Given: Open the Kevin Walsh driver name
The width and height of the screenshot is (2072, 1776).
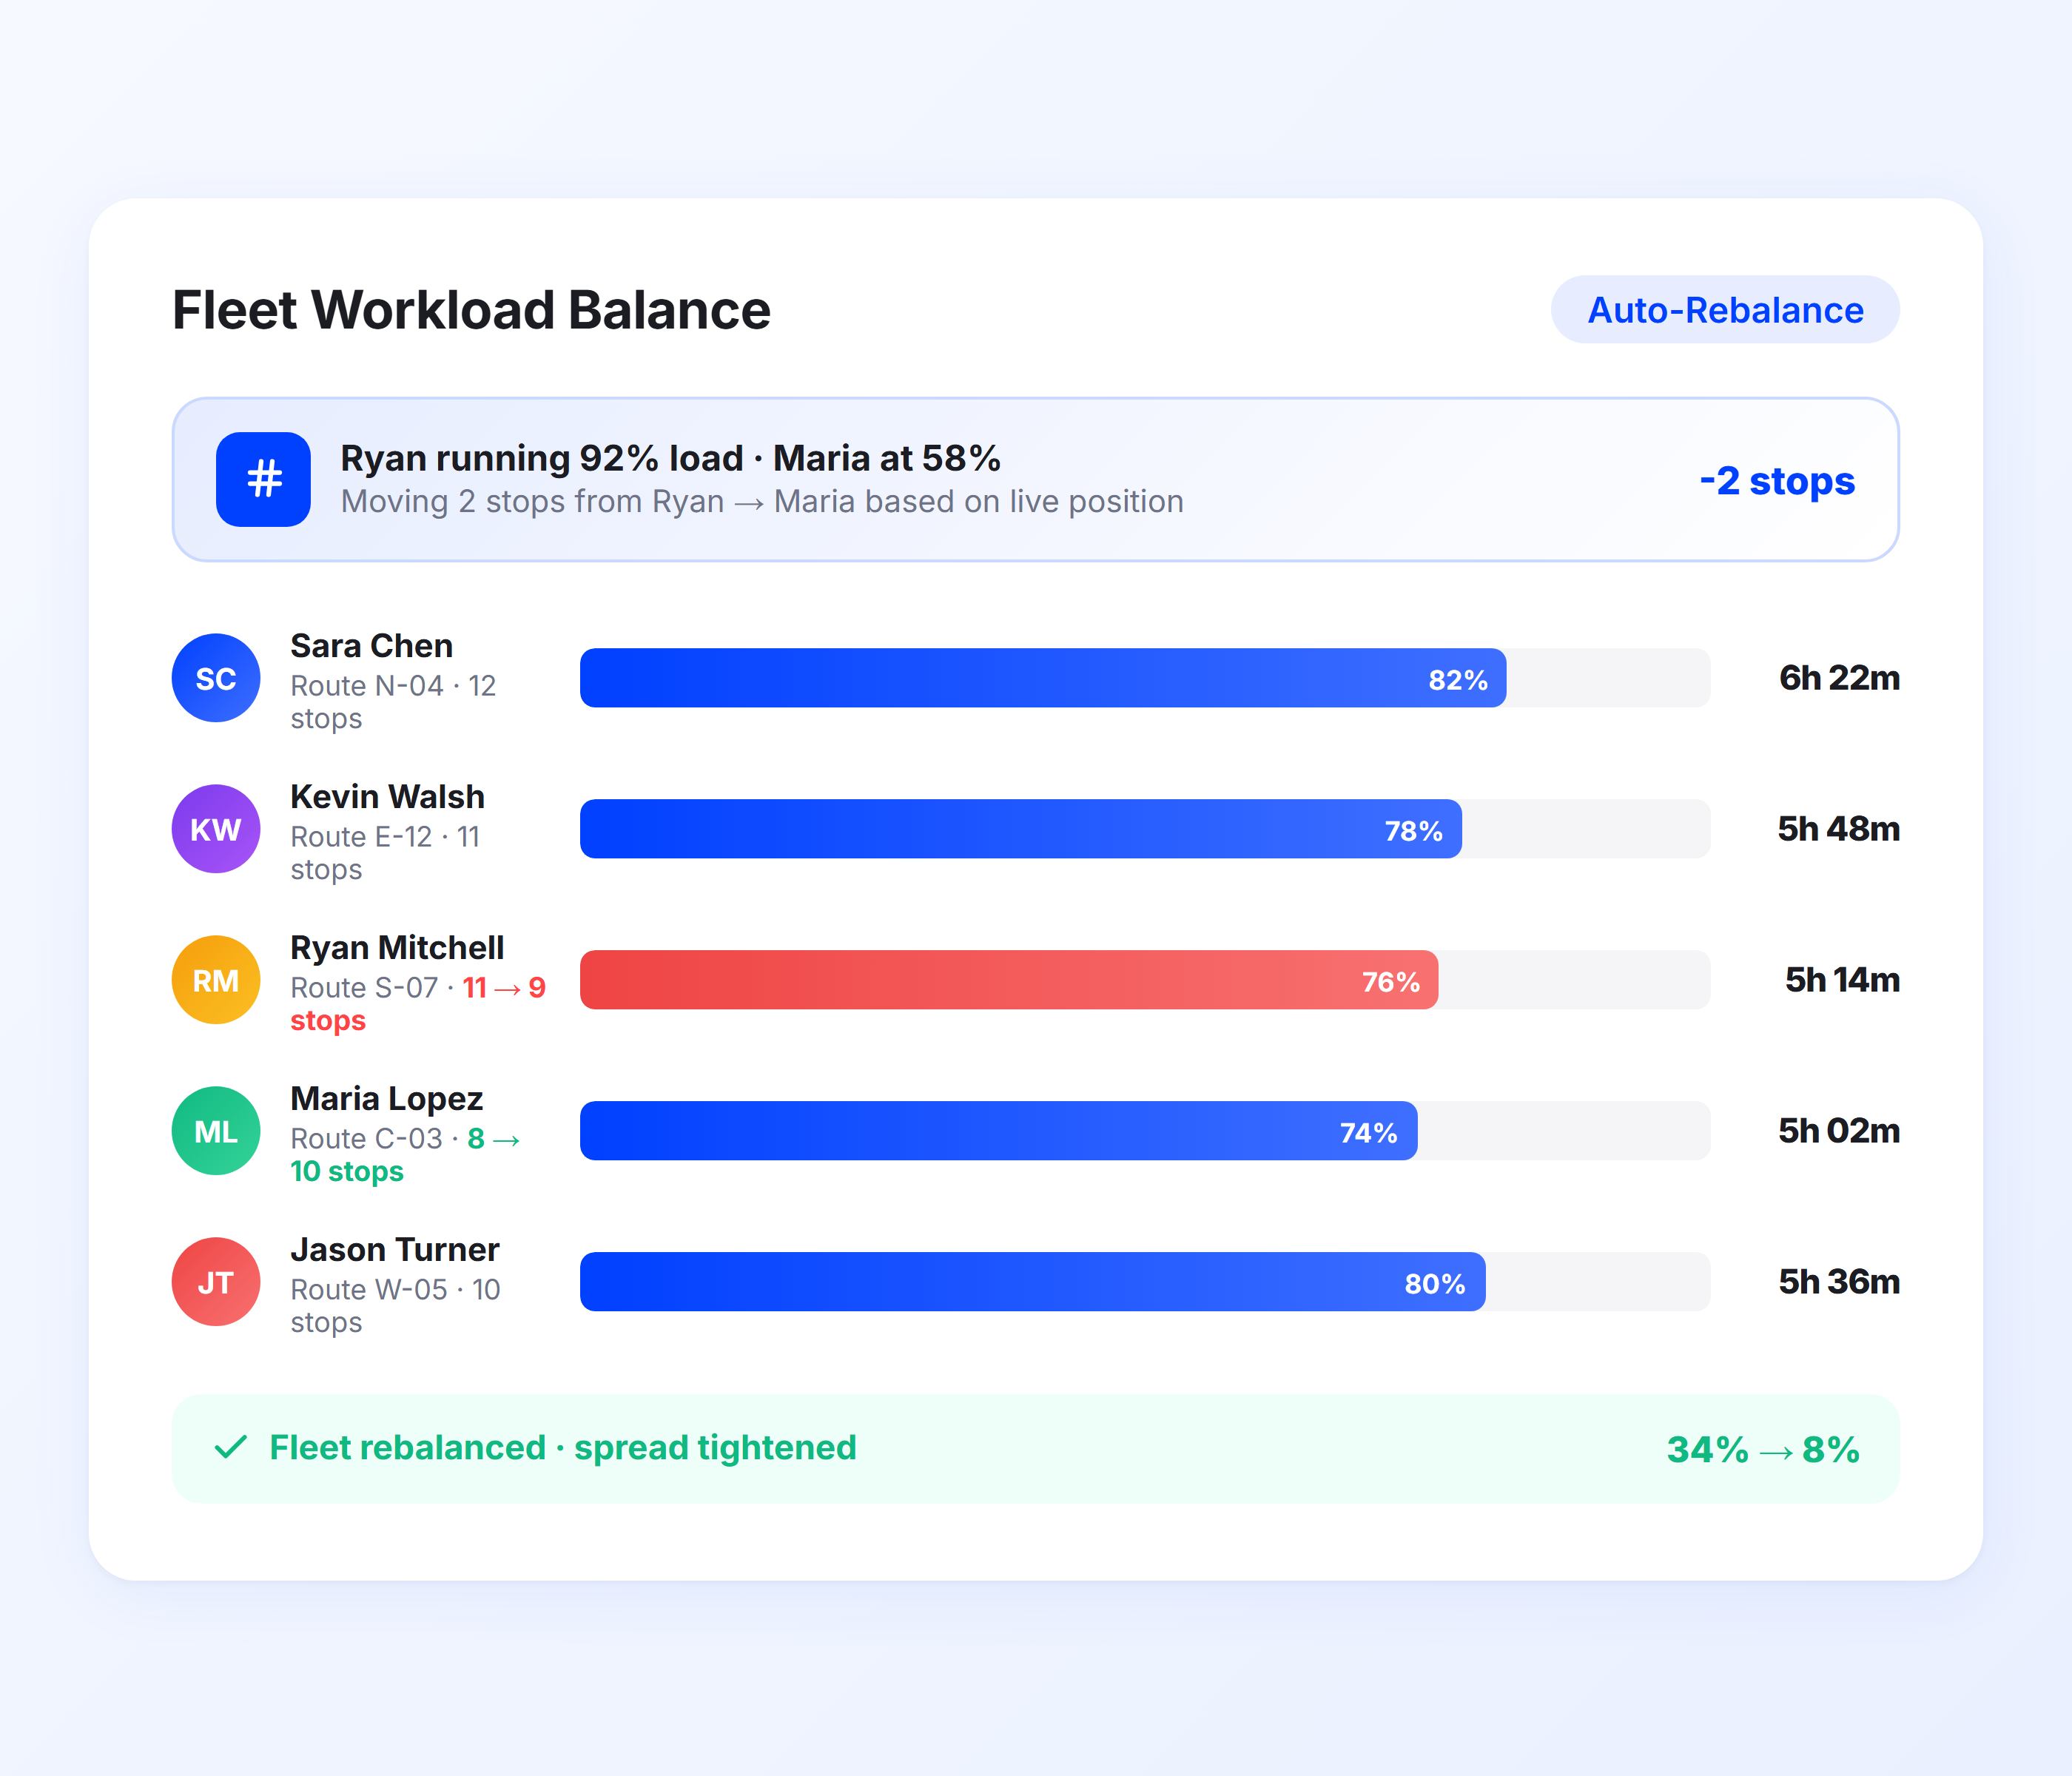Looking at the screenshot, I should [388, 797].
